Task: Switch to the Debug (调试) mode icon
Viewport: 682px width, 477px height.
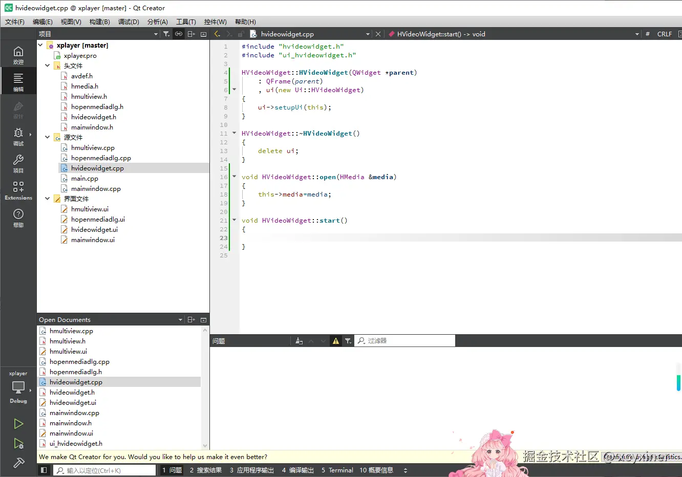Action: pos(18,136)
